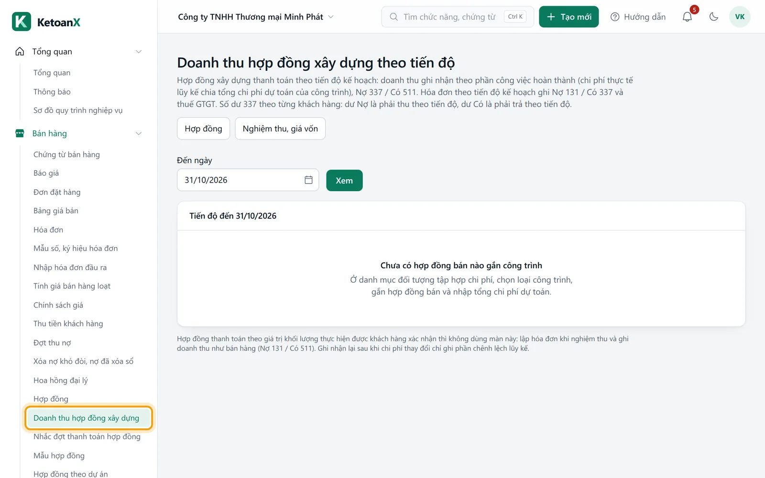Open Nghiệm thu, giá vốn tab
Screen dimensions: 765x478
tap(280, 129)
